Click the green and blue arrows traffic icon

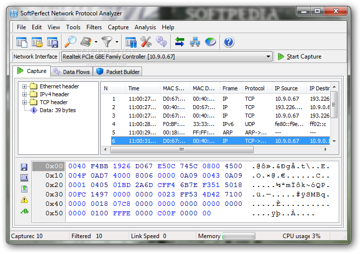point(180,42)
